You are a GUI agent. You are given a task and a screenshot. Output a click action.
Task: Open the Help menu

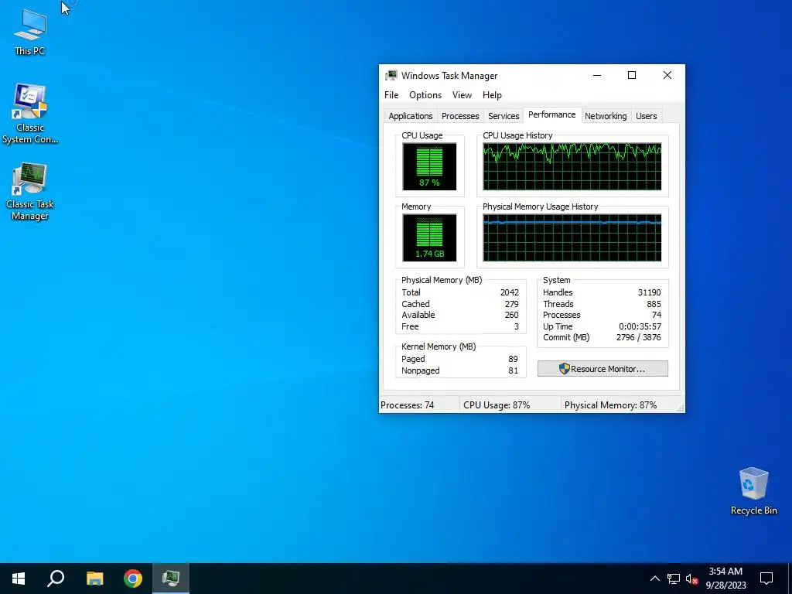click(x=492, y=95)
